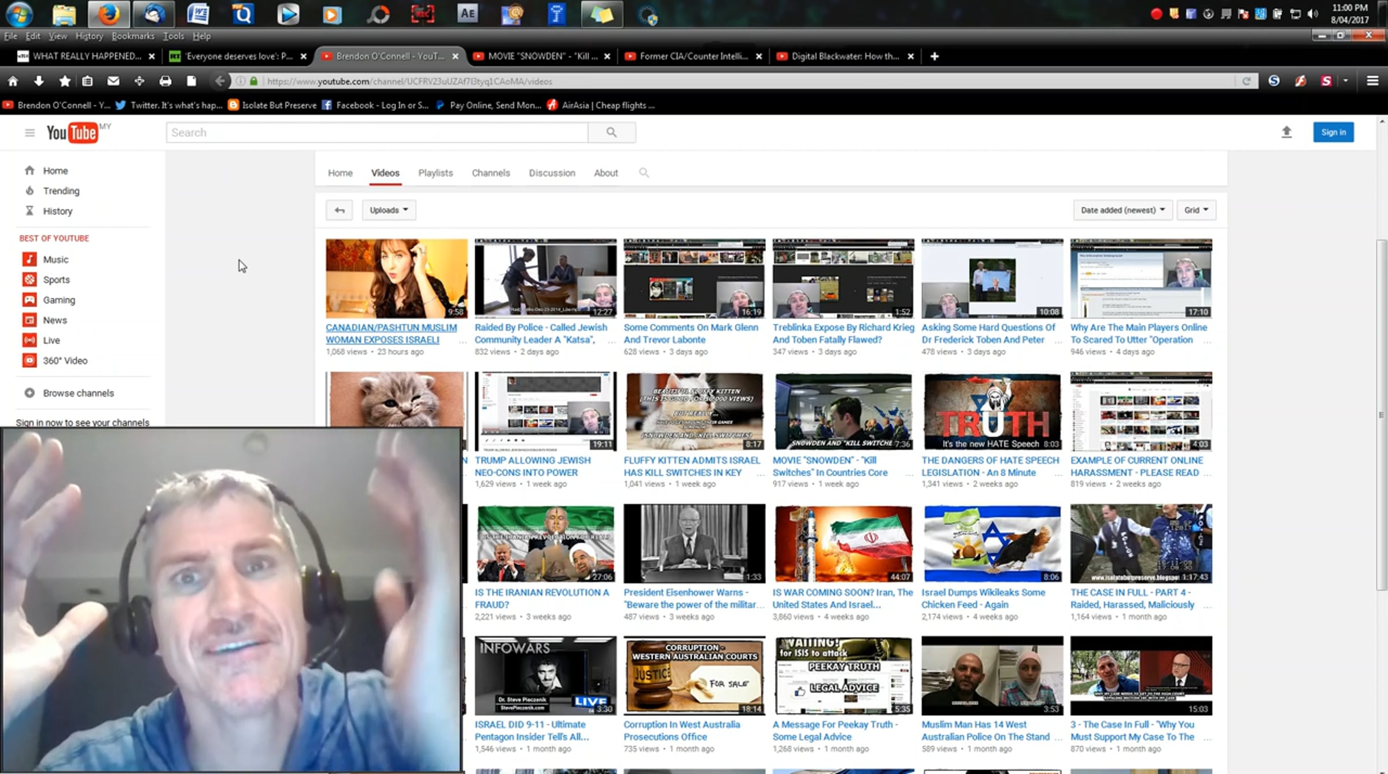The image size is (1388, 774).
Task: Search channel using magnifier beside About
Action: click(x=644, y=173)
